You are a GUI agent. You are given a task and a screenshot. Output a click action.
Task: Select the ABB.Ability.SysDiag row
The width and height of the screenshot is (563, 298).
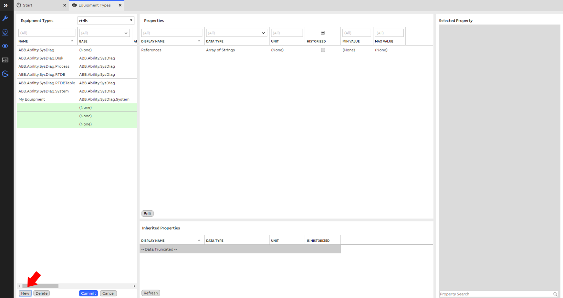[x=77, y=50]
